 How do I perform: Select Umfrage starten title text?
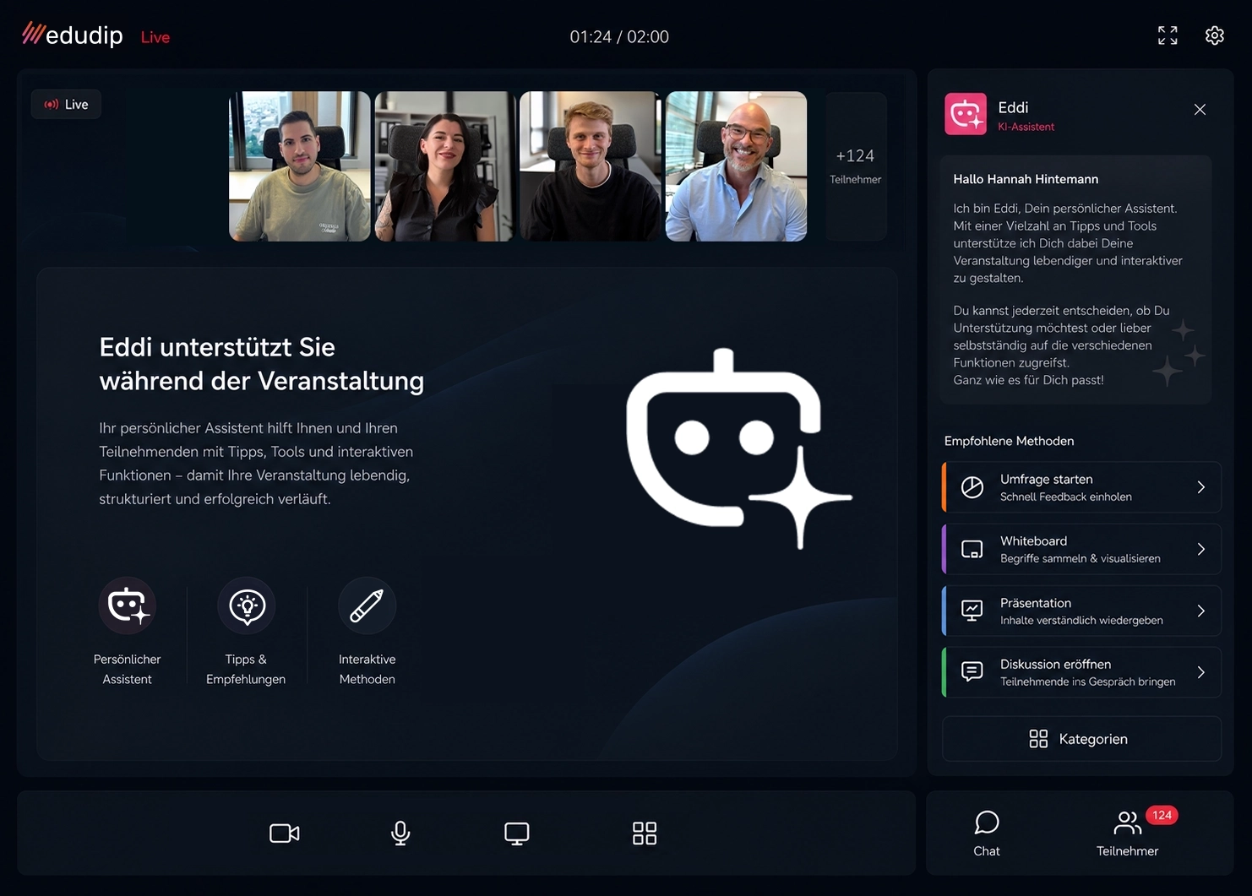[x=1046, y=479]
